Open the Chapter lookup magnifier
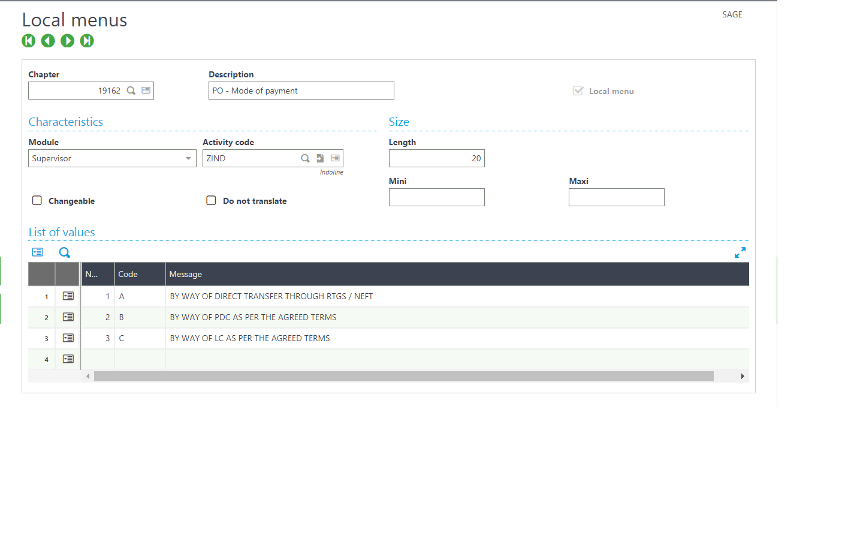The width and height of the screenshot is (851, 554). click(131, 90)
